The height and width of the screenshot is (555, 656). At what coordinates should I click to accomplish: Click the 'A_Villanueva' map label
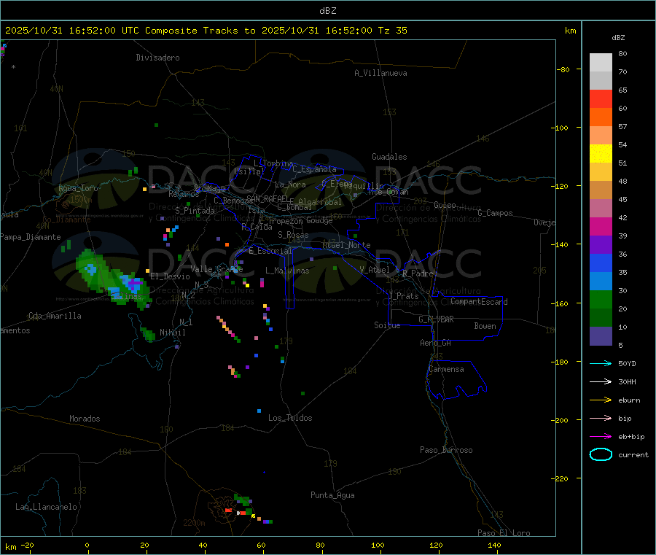[x=380, y=73]
